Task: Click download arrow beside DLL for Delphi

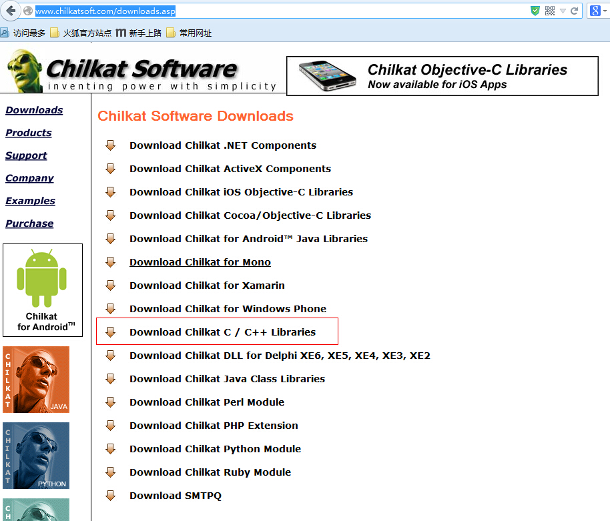Action: (111, 356)
